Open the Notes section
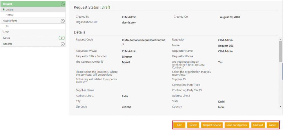The image size is (283, 130). (x=7, y=38)
